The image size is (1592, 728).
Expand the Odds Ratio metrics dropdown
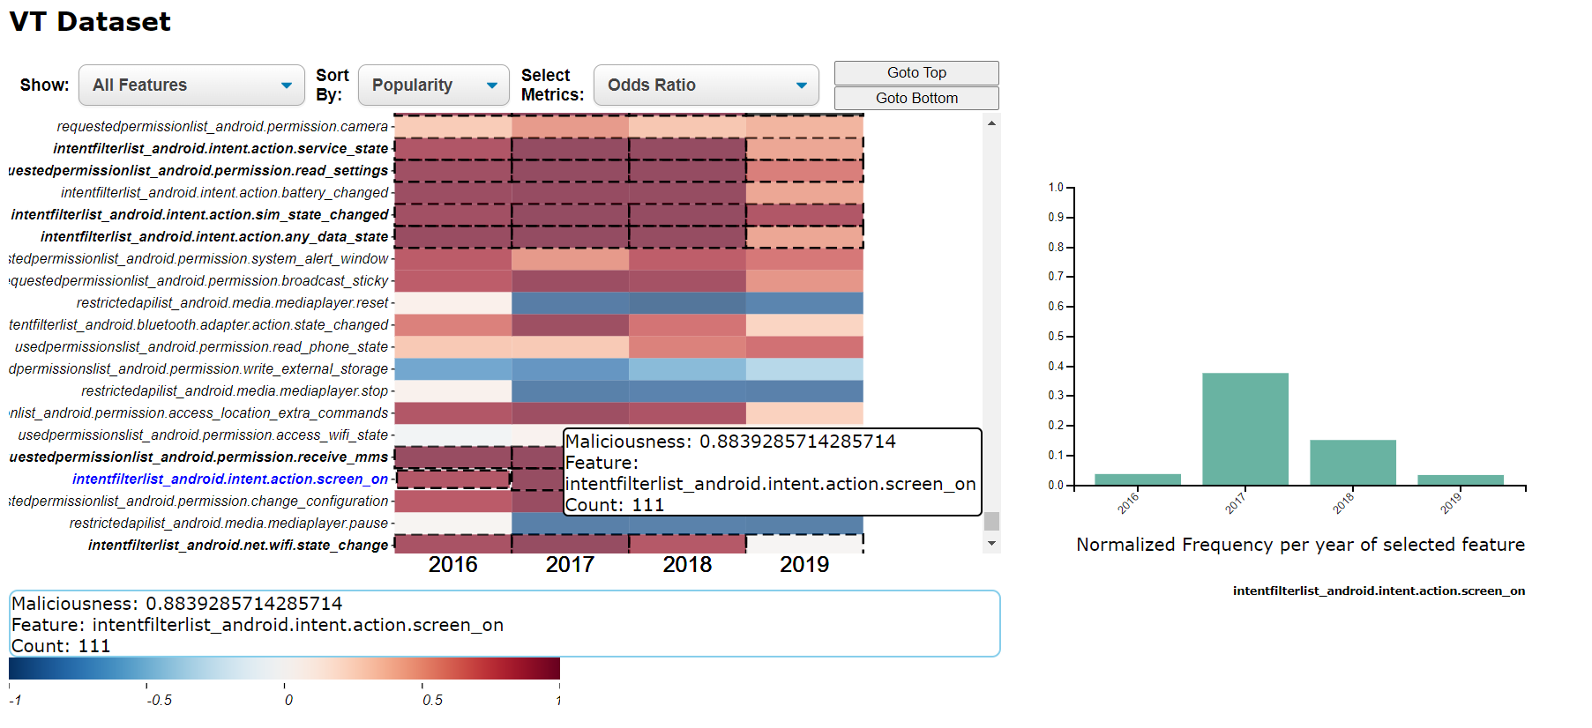coord(706,85)
